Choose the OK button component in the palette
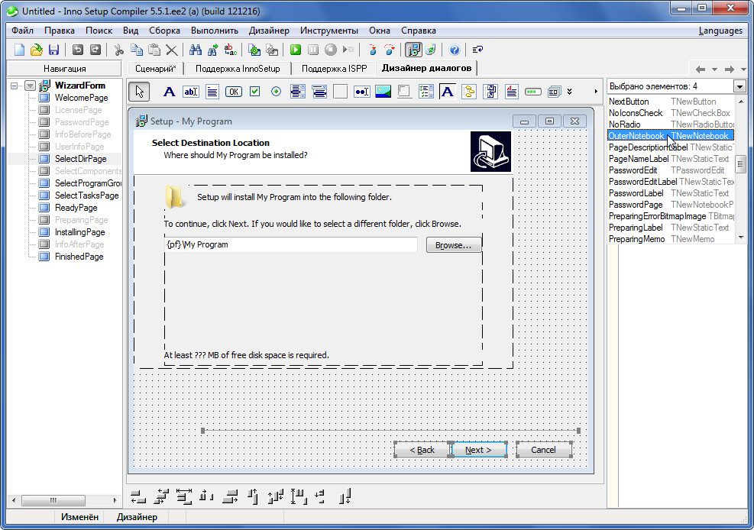 pyautogui.click(x=234, y=92)
